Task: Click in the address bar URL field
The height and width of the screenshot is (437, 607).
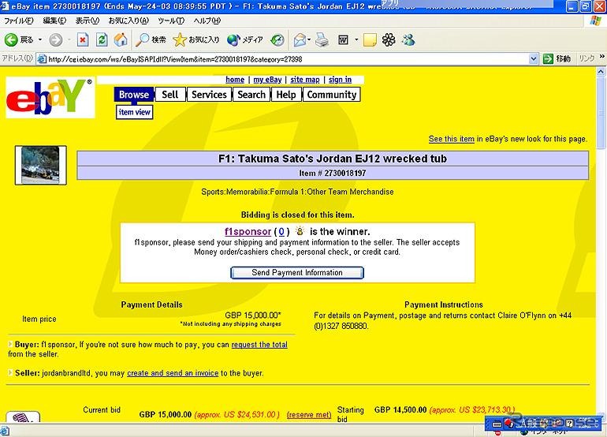Action: pos(284,58)
